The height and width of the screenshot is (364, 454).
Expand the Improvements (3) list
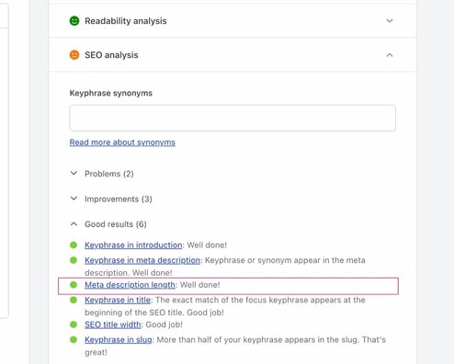pos(111,199)
